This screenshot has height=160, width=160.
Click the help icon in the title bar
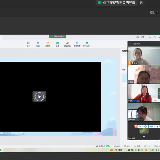click(x=138, y=37)
